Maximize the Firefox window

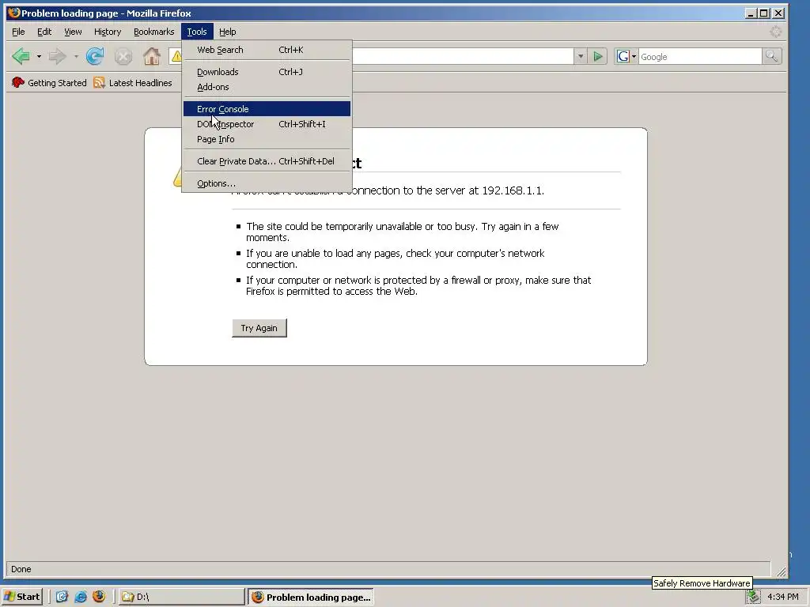[764, 13]
